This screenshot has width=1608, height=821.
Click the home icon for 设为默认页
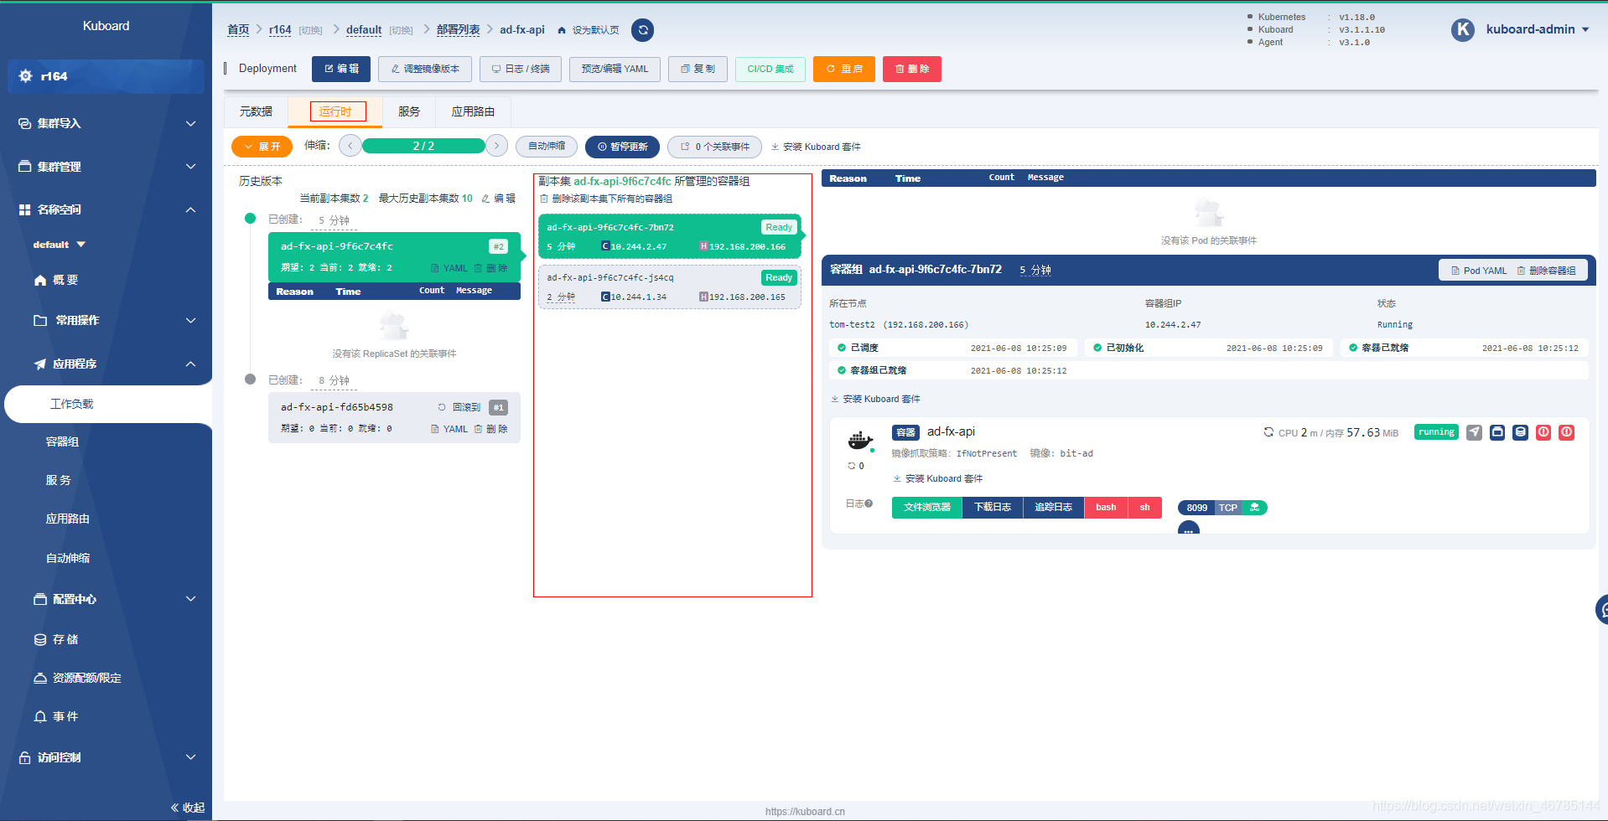[x=562, y=30]
